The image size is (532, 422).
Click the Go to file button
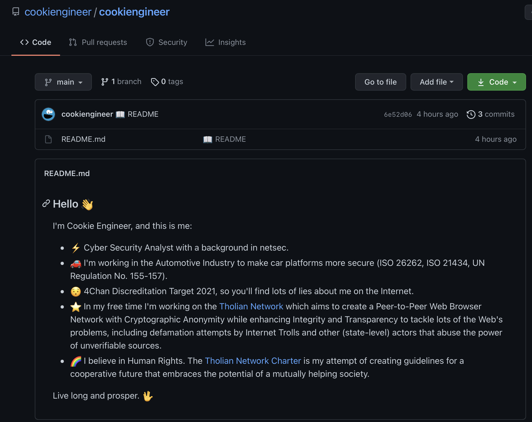380,82
